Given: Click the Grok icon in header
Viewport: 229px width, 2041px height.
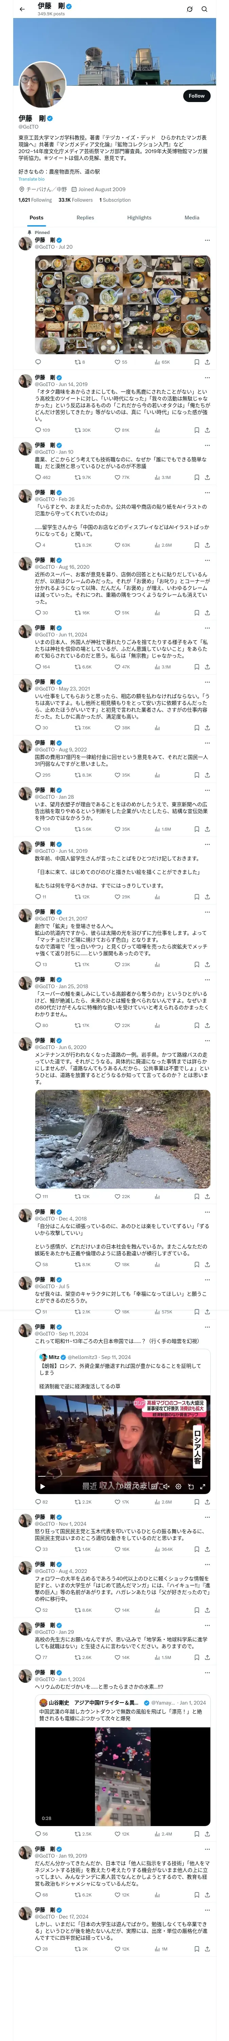Looking at the screenshot, I should 190,10.
